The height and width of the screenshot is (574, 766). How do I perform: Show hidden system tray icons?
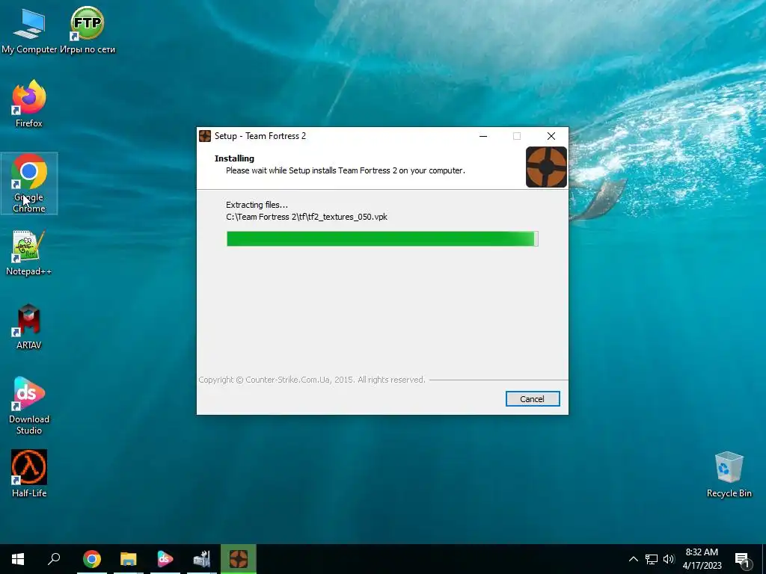pos(633,559)
